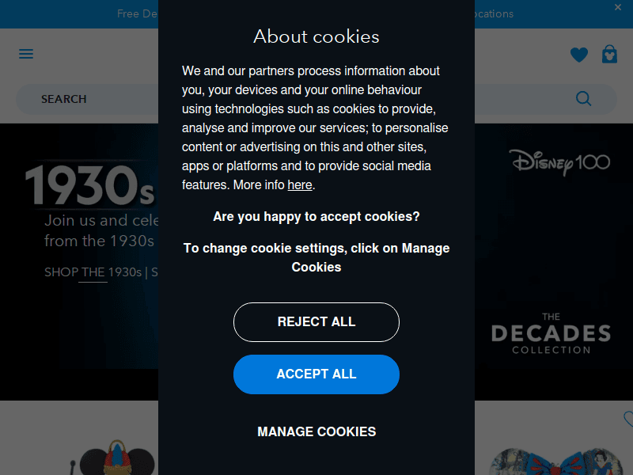Click the 1930s banner heading
This screenshot has width=633, height=475.
89,186
